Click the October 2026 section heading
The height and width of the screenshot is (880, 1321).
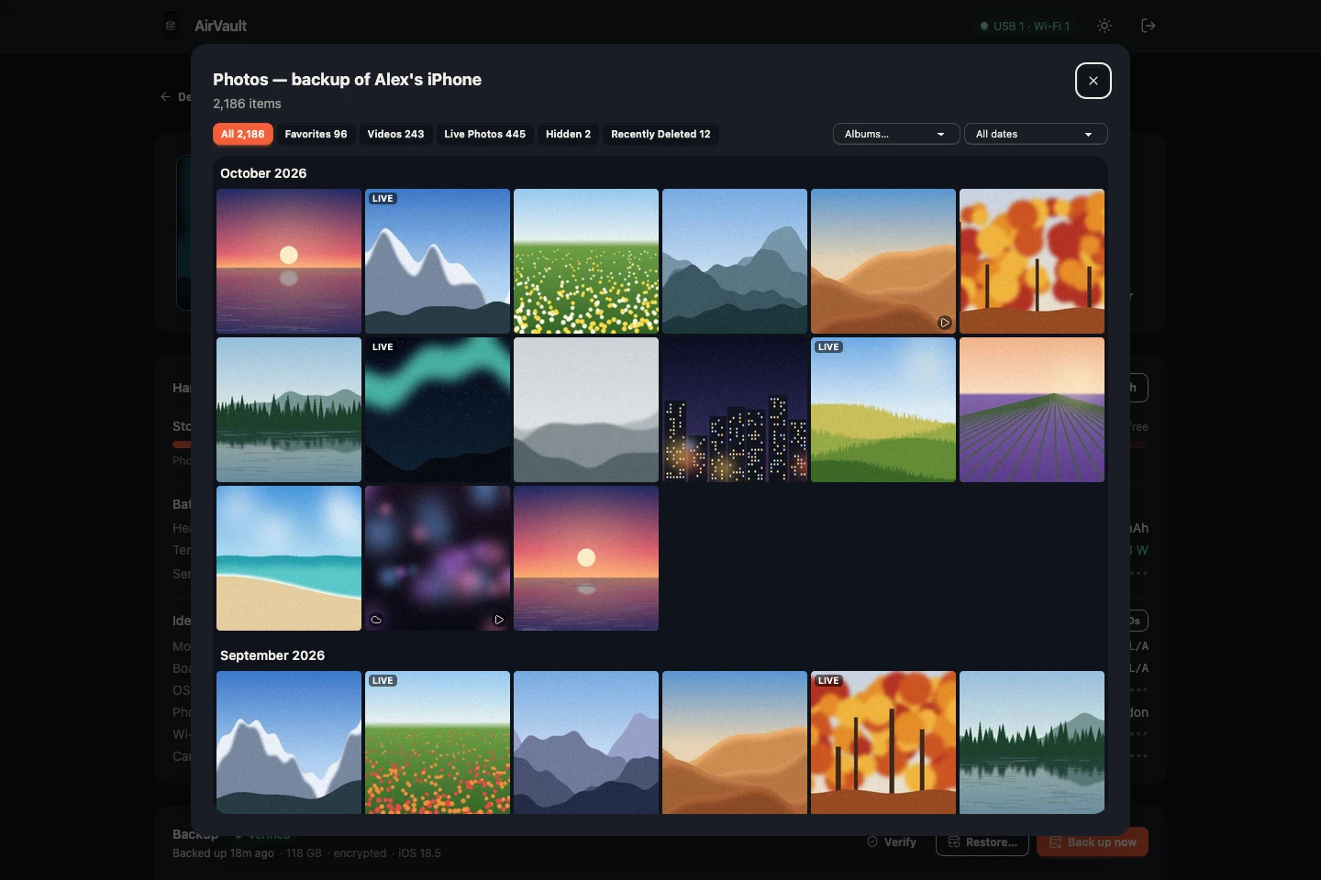(x=263, y=173)
